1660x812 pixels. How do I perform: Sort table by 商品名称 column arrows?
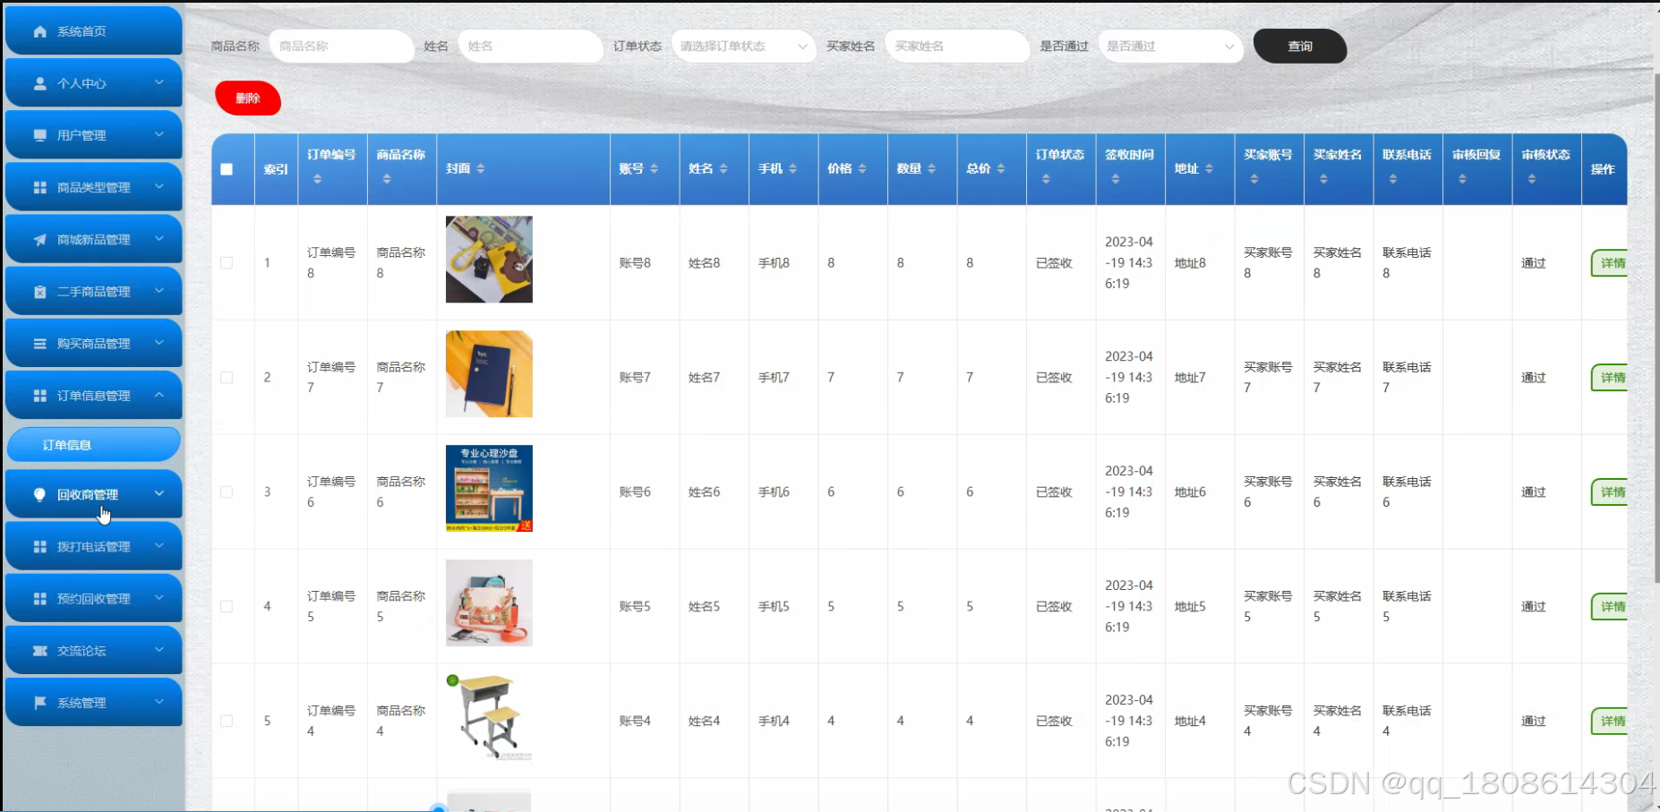[x=387, y=179]
